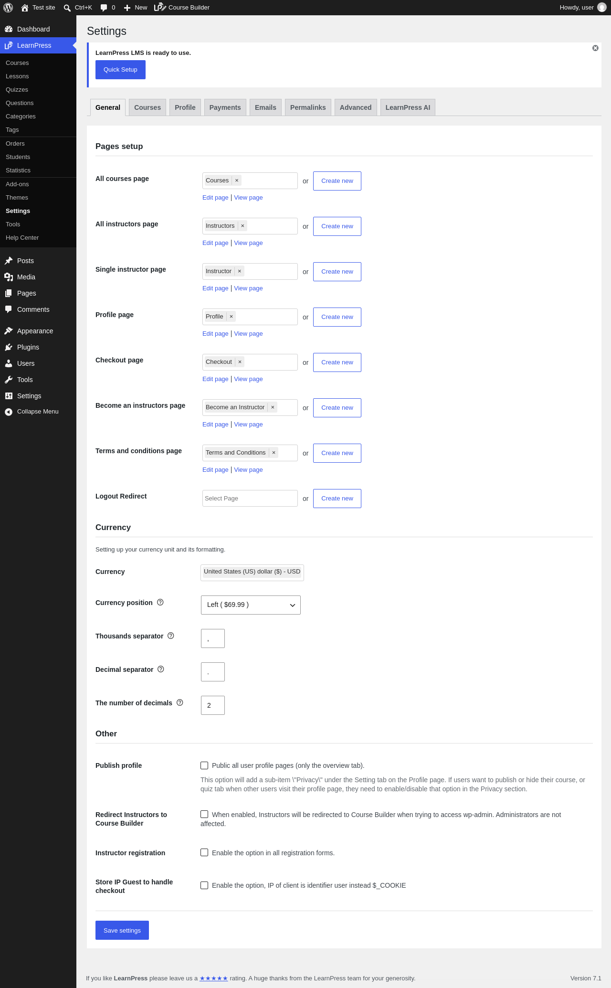
Task: Open the Course Builder icon
Action: tap(160, 7)
